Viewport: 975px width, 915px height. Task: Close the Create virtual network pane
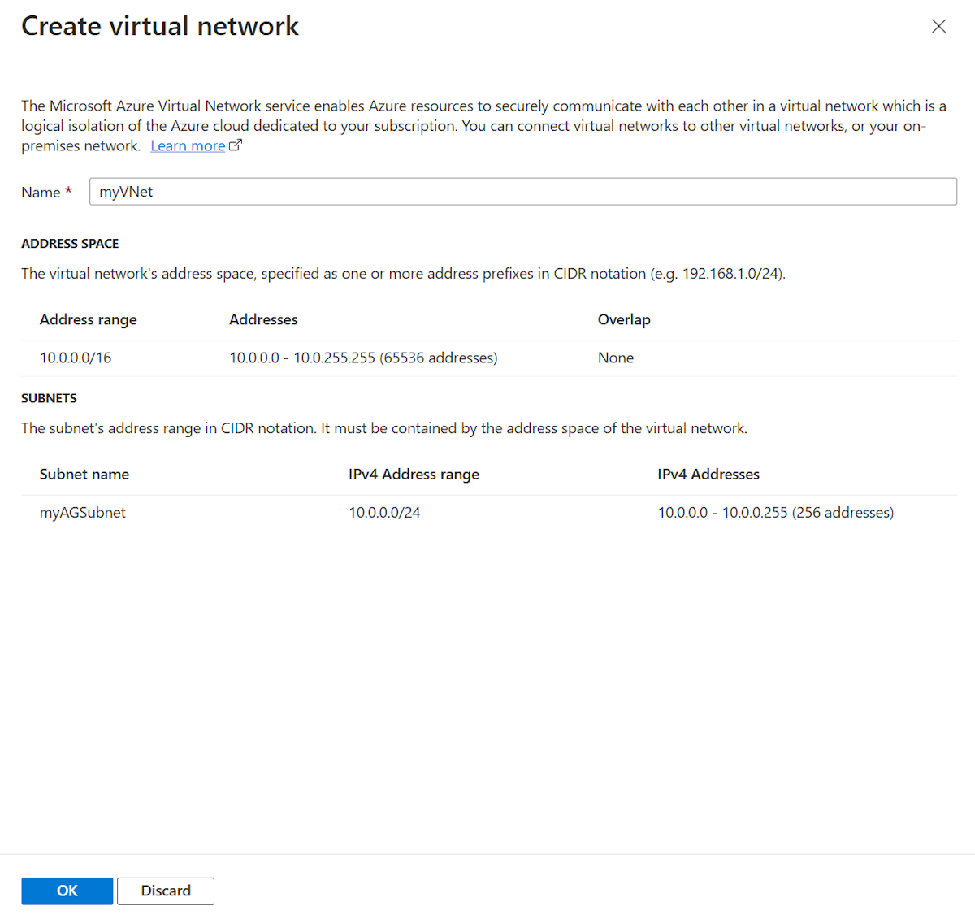pyautogui.click(x=938, y=26)
